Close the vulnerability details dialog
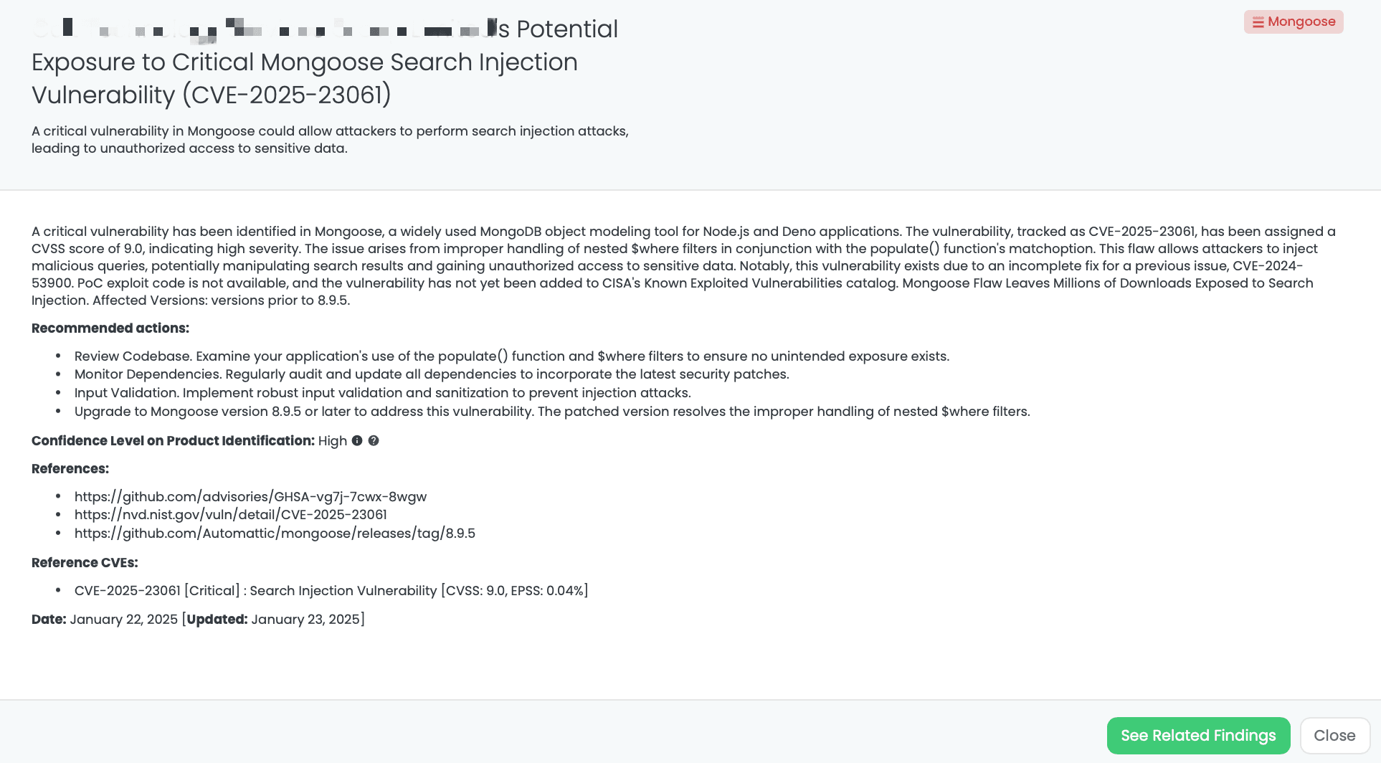Image resolution: width=1381 pixels, height=763 pixels. tap(1334, 735)
